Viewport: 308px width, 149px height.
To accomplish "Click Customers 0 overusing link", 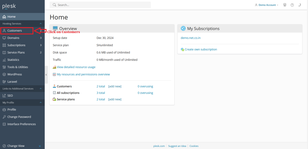I will coord(145,86).
